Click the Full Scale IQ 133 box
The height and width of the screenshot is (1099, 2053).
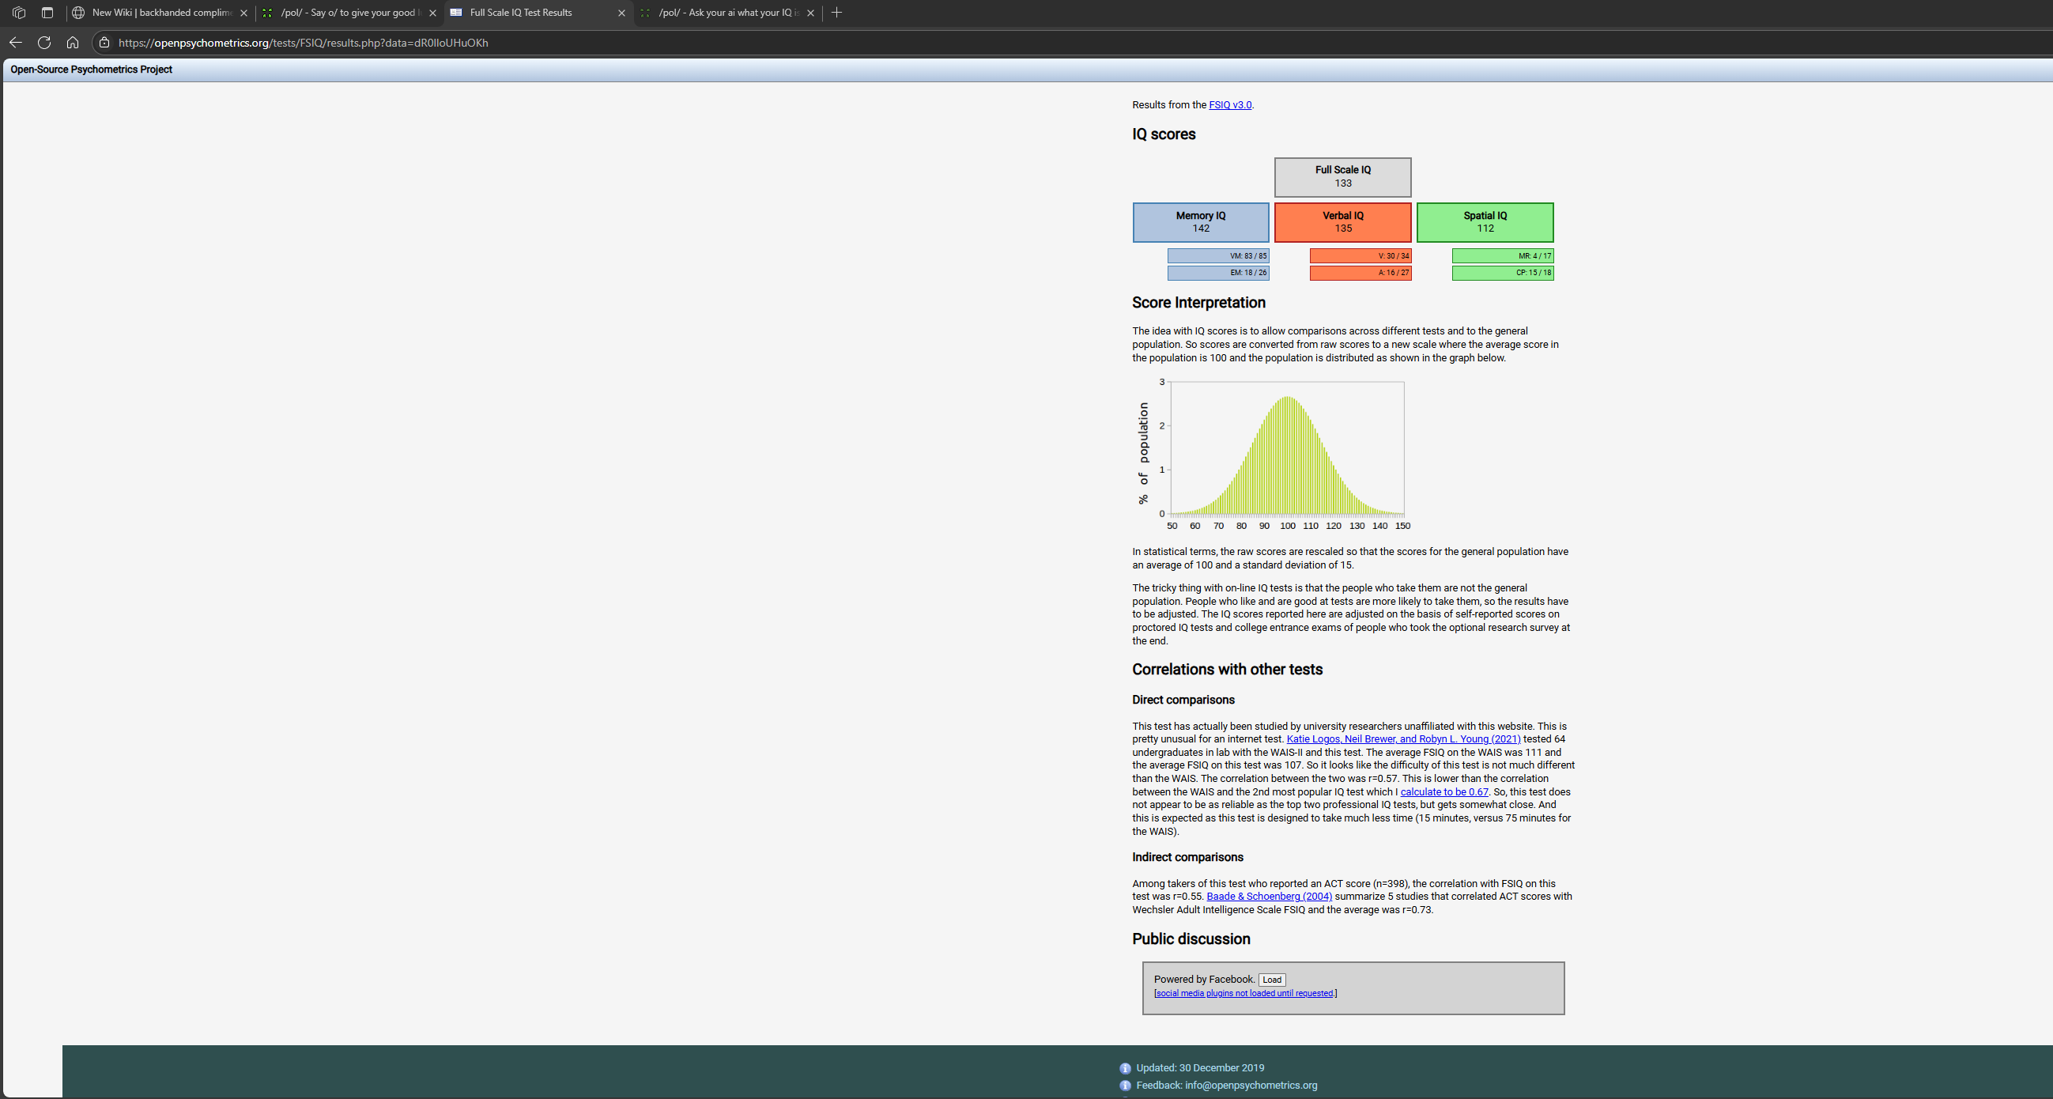pos(1343,177)
